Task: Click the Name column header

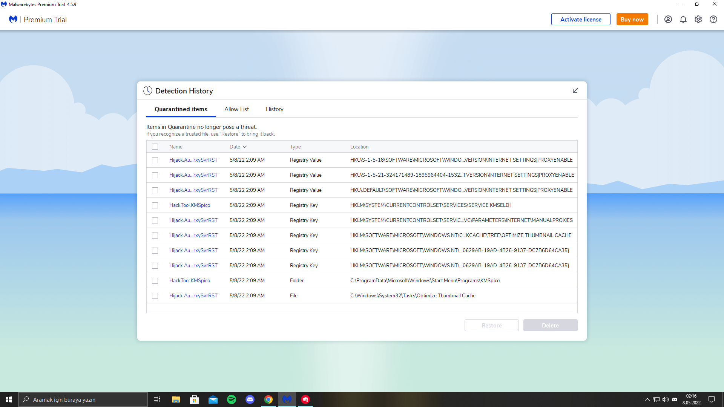Action: (176, 147)
